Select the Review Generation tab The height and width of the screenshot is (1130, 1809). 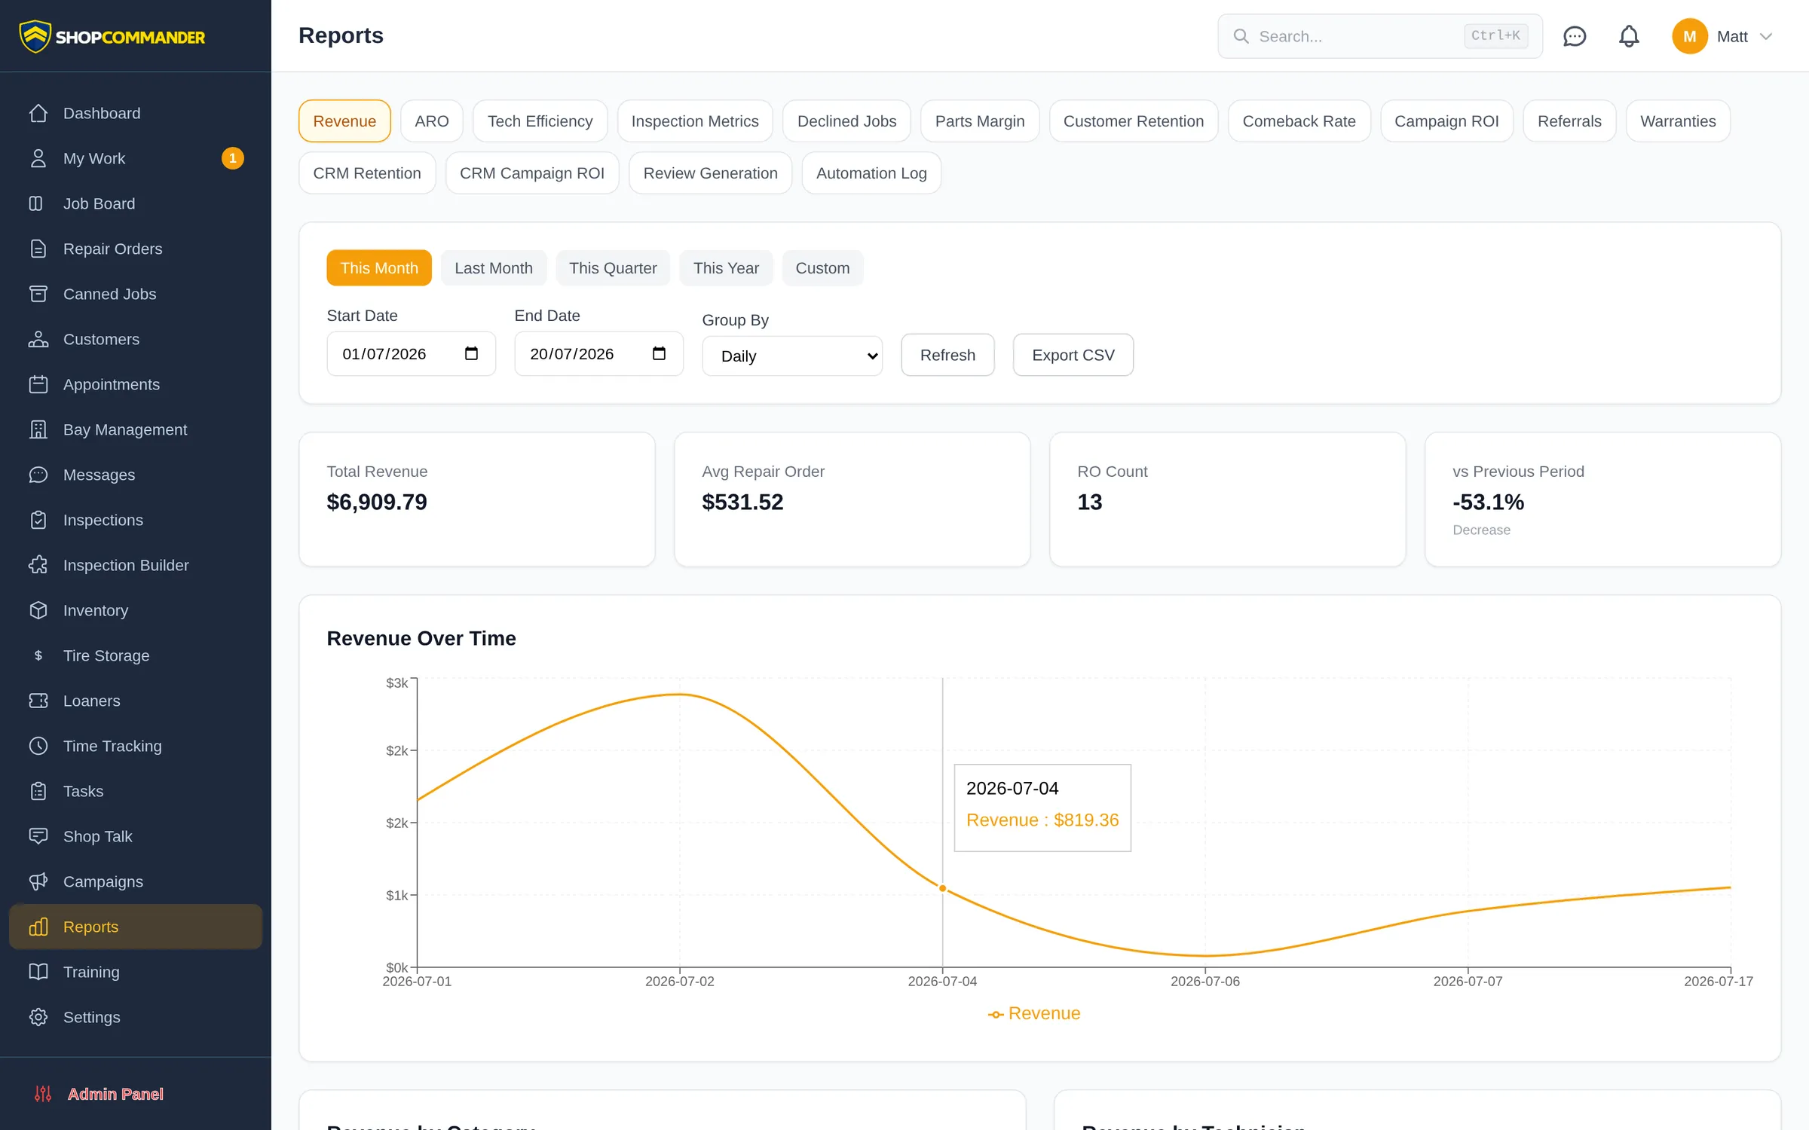click(711, 173)
